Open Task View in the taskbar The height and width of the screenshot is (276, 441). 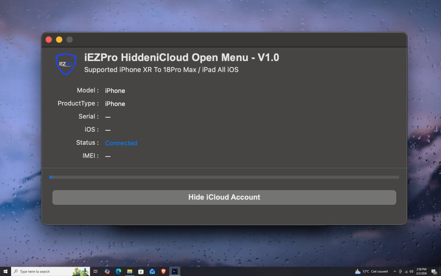tap(96, 272)
